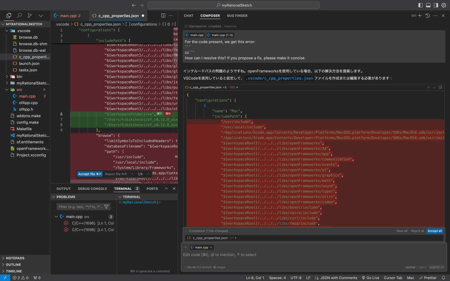Close the bottom panel
This screenshot has width=450, height=281.
[x=174, y=188]
